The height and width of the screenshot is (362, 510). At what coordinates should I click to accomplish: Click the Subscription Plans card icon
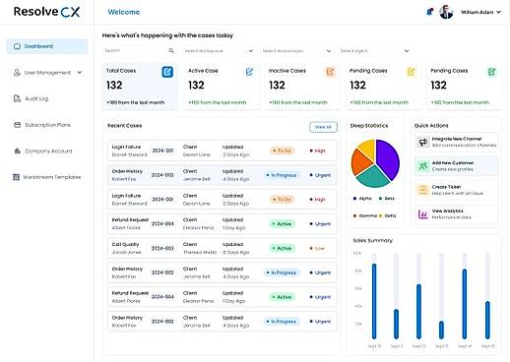17,125
